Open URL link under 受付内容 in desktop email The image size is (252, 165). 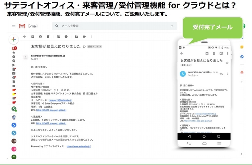(51, 110)
